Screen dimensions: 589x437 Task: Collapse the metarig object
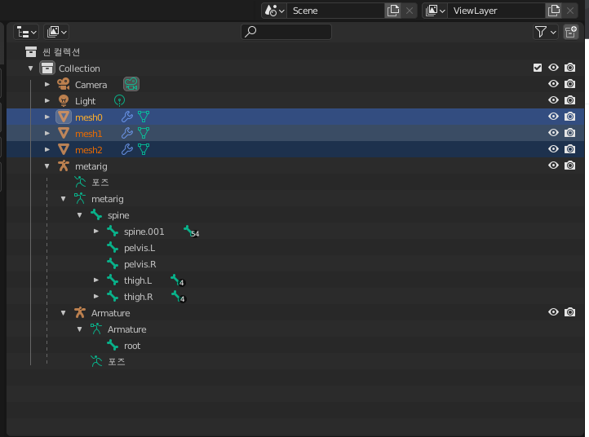47,166
